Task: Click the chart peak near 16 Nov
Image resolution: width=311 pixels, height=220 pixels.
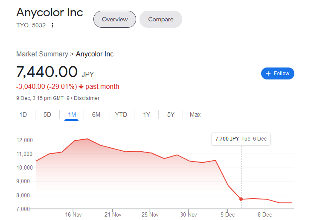Action: pyautogui.click(x=87, y=139)
